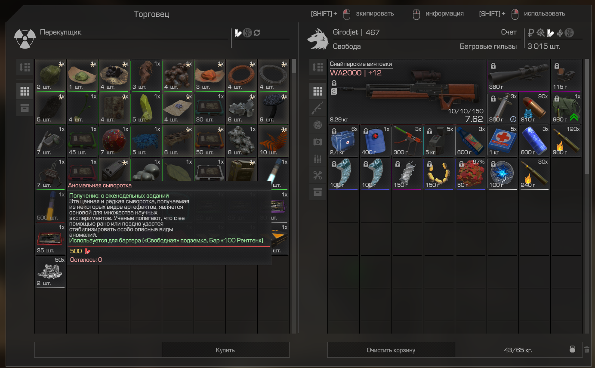Viewport: 595px width, 368px height.
Task: Select the green ammo bag 660 г
Action: (x=567, y=108)
